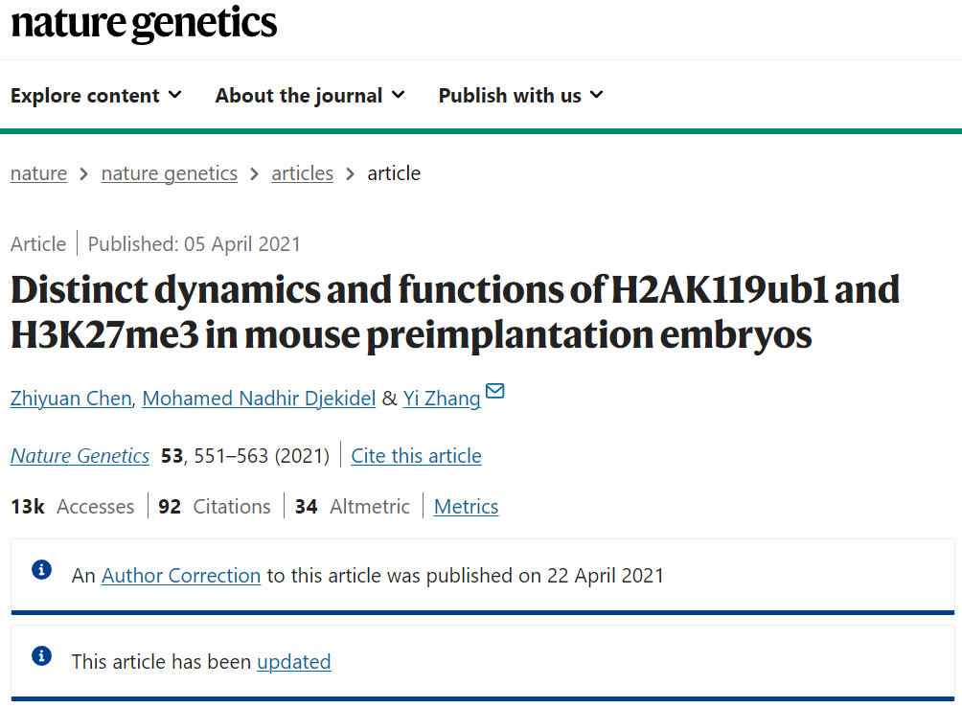This screenshot has height=708, width=962.
Task: Open author Zhiyuan Chen's profile
Action: pyautogui.click(x=71, y=399)
